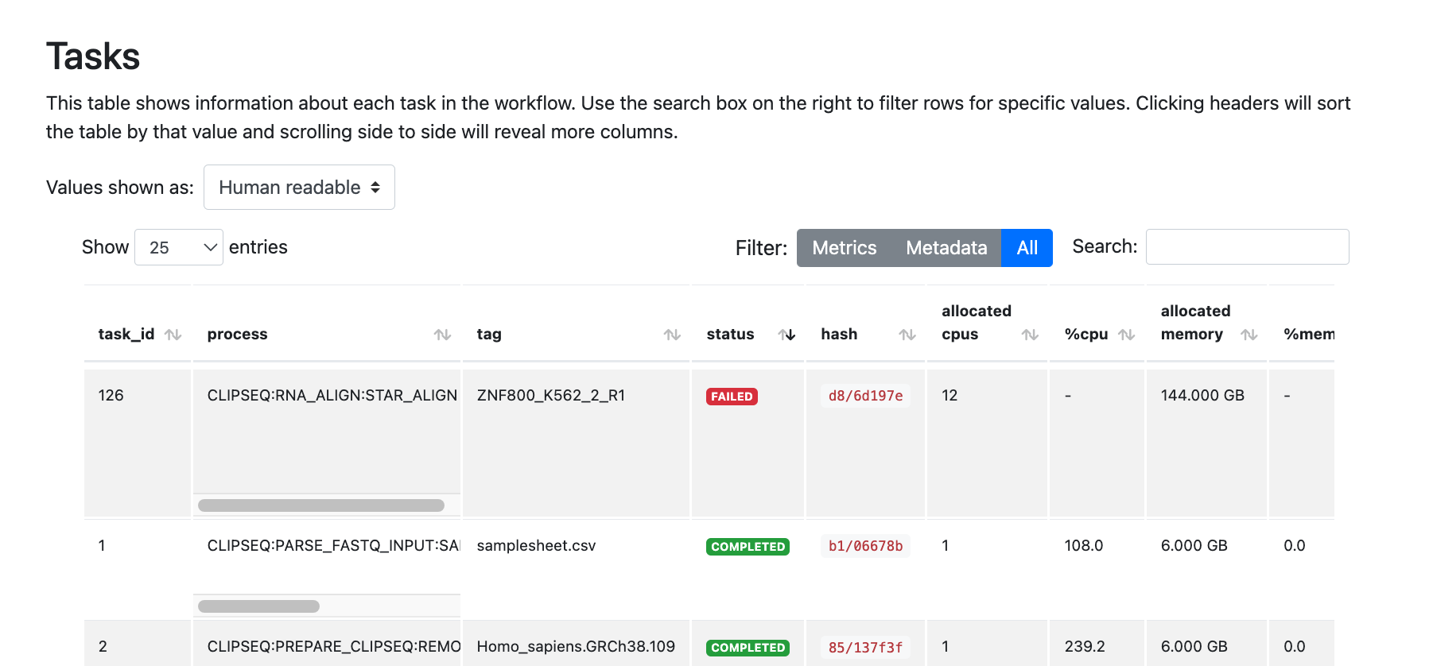Choose the All filter button
1433x666 pixels.
tap(1027, 248)
